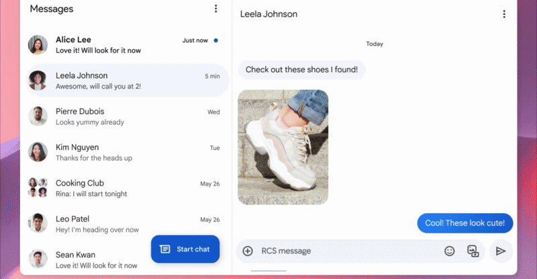This screenshot has height=279, width=537.
Task: Click the Leela Johnson chat header name
Action: point(268,14)
